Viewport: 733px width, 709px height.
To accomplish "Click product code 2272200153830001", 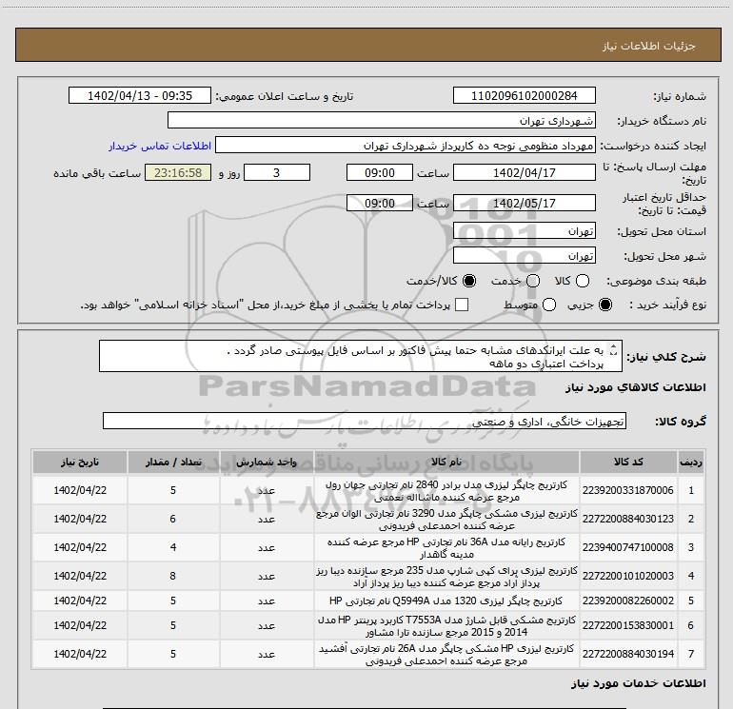I will 628,625.
